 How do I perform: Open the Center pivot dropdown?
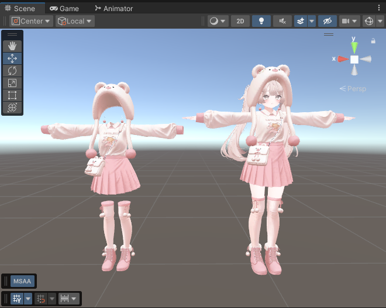point(31,21)
